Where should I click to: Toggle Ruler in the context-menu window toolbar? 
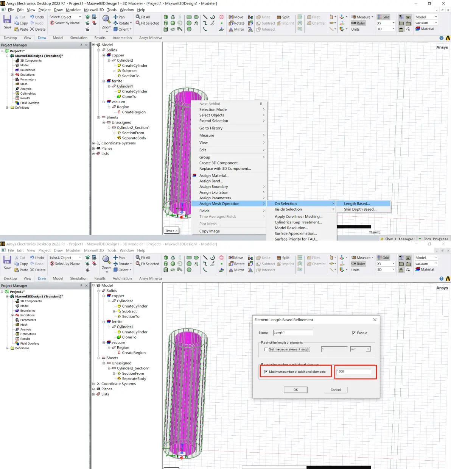(x=358, y=23)
